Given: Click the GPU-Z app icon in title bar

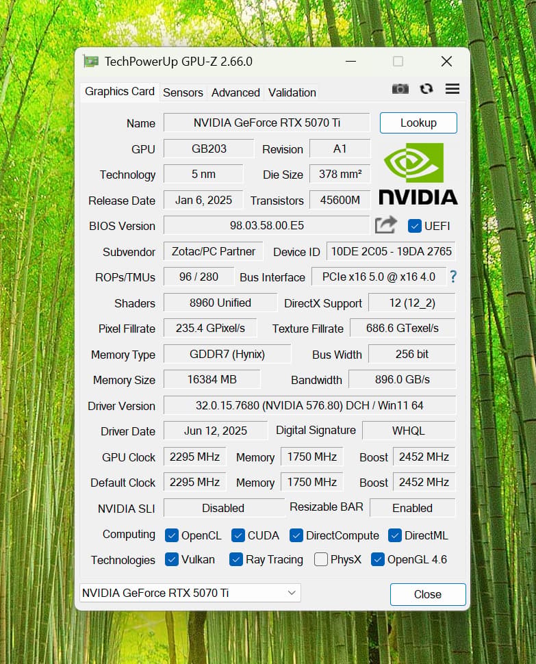Looking at the screenshot, I should click(x=91, y=62).
